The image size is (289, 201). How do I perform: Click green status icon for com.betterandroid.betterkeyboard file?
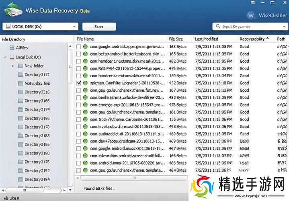coord(85,54)
